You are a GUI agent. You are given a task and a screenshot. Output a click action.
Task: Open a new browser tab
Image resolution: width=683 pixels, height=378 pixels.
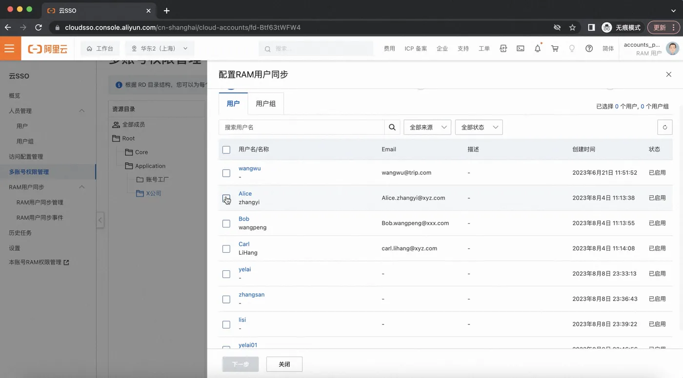point(166,10)
